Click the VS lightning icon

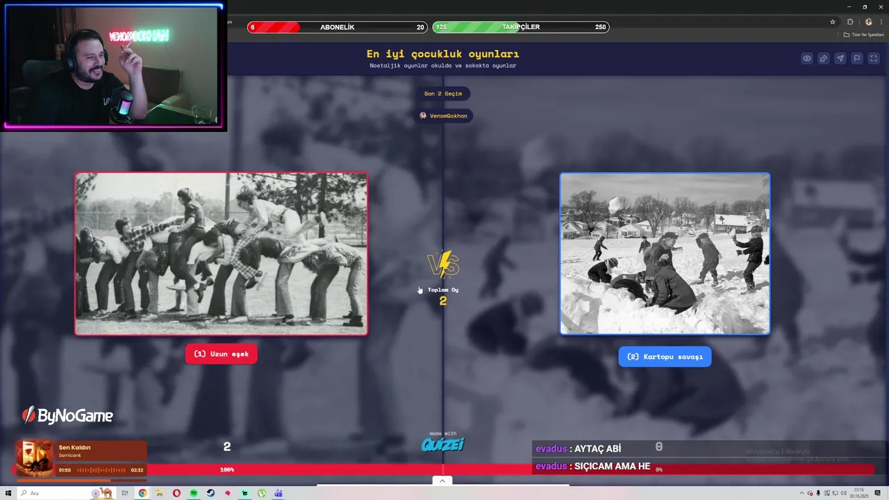443,265
